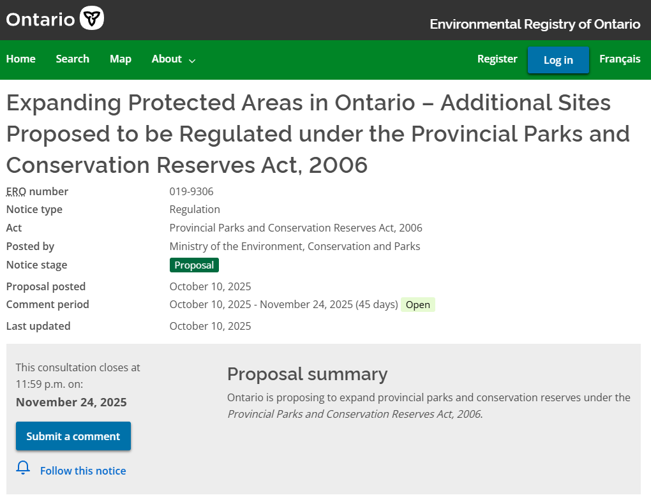This screenshot has width=651, height=502.
Task: Click the Proposal summary heading
Action: pos(307,374)
